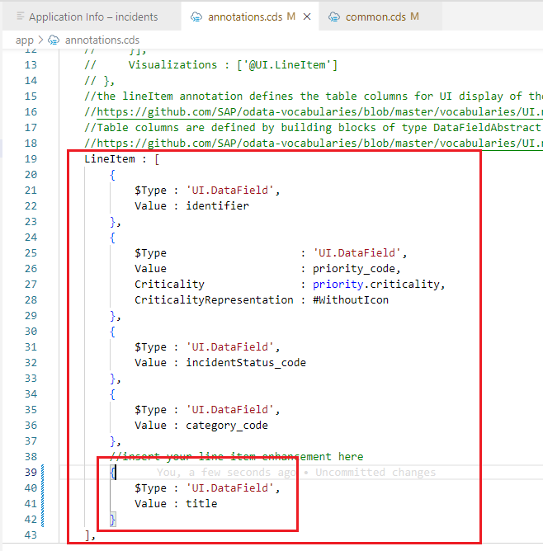
Task: Click 'UI.DataField' string on line 25
Action: click(356, 253)
